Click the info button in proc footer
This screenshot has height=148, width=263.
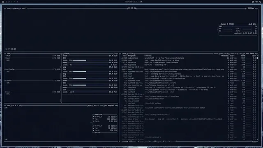pyautogui.click(x=134, y=141)
